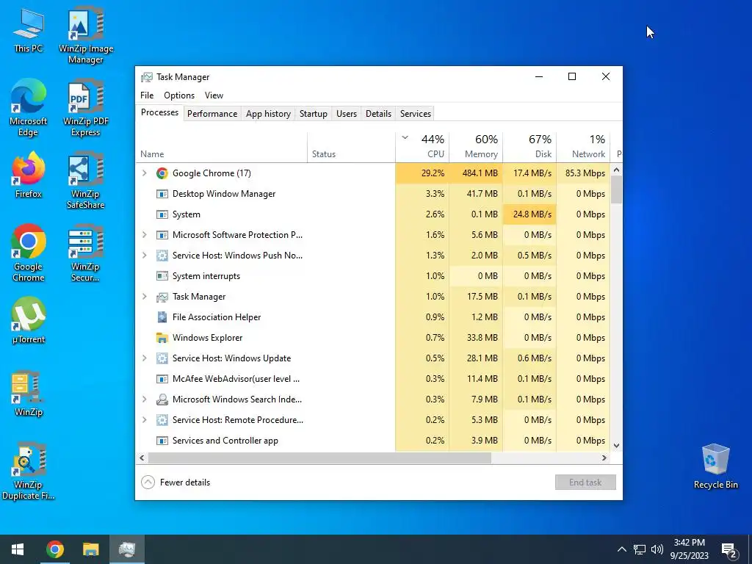Click the network icon in system tray

640,549
